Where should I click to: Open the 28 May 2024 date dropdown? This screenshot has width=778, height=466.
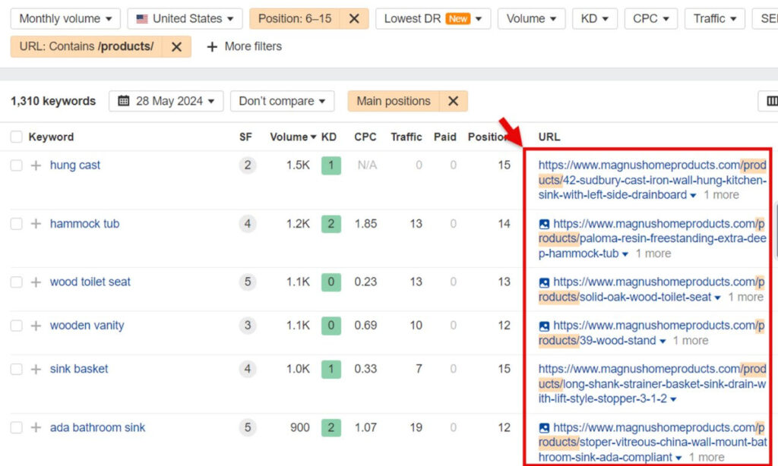[166, 101]
